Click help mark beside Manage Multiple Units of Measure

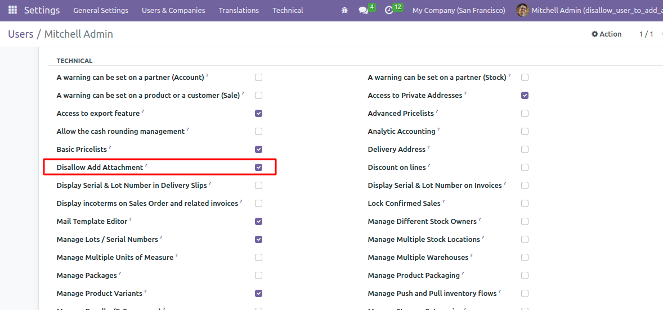click(x=176, y=255)
